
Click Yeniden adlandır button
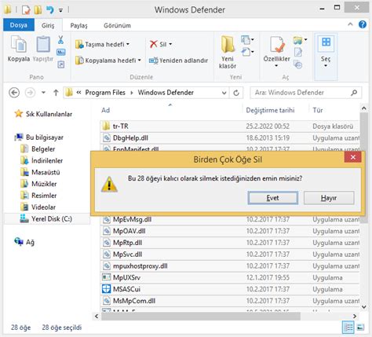tap(178, 60)
